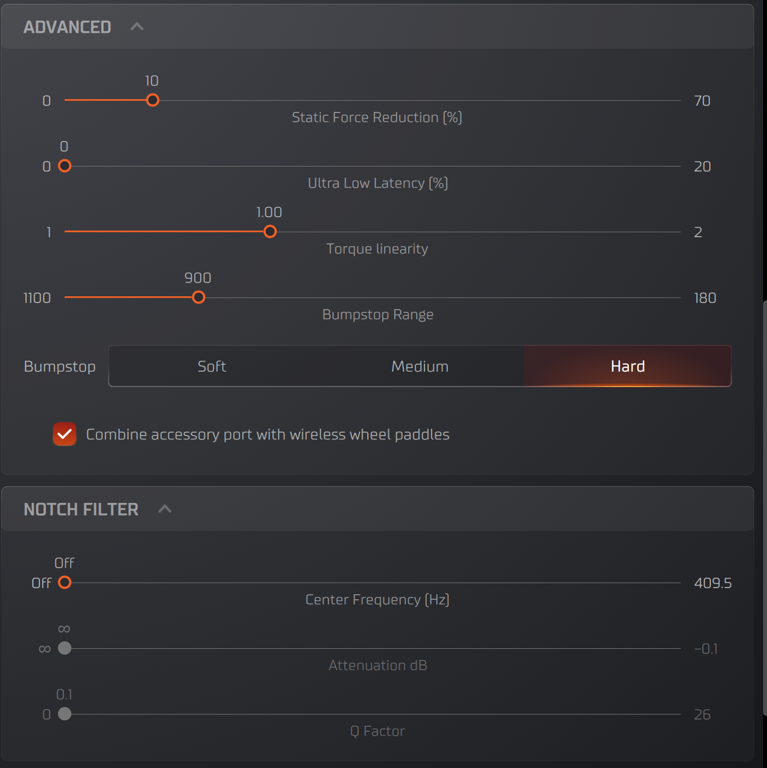Collapse the Notch Filter section chevron
The height and width of the screenshot is (768, 767).
point(165,509)
